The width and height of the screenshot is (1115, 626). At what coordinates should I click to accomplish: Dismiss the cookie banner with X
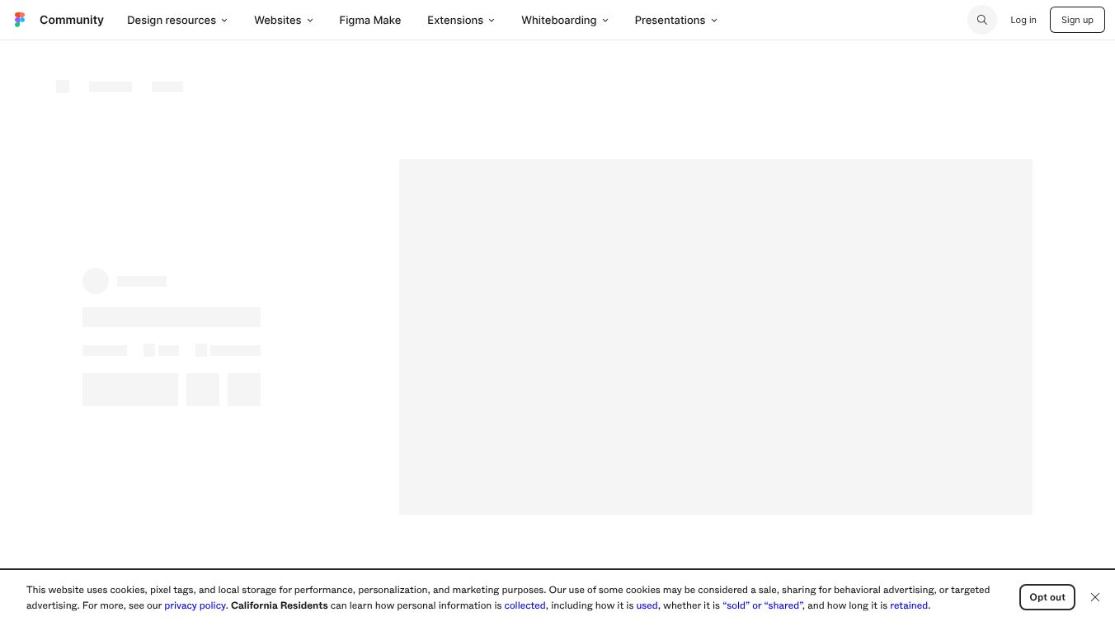[x=1095, y=597]
